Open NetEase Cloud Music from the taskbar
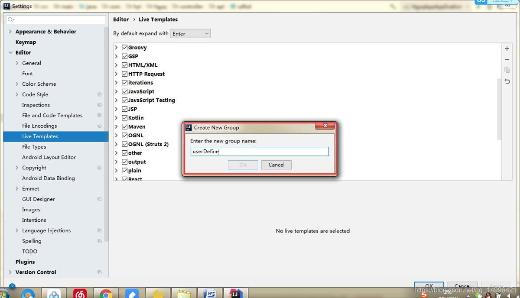520x298 pixels. pos(80,294)
